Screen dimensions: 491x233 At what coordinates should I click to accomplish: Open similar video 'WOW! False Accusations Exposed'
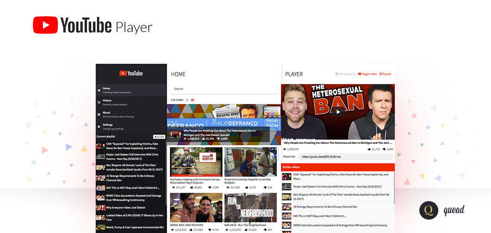click(338, 225)
